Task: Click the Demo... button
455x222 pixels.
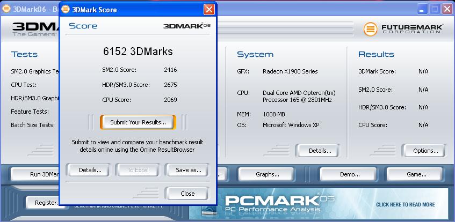Action: coord(348,174)
